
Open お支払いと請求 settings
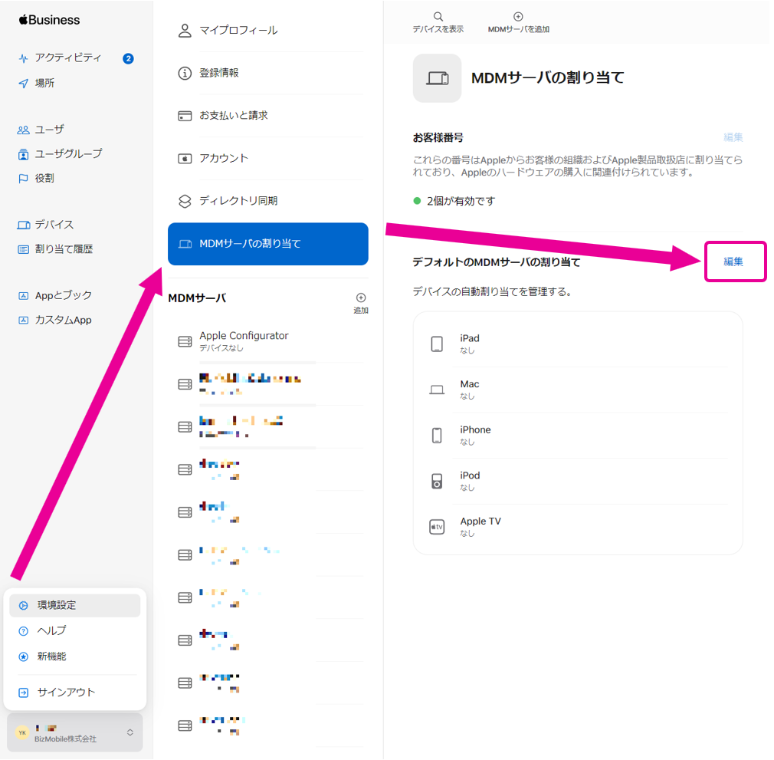[x=234, y=116]
